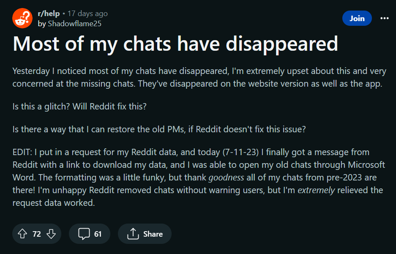Open the post options ellipsis menu
Viewport: 396px width, 254px height.
(x=384, y=18)
